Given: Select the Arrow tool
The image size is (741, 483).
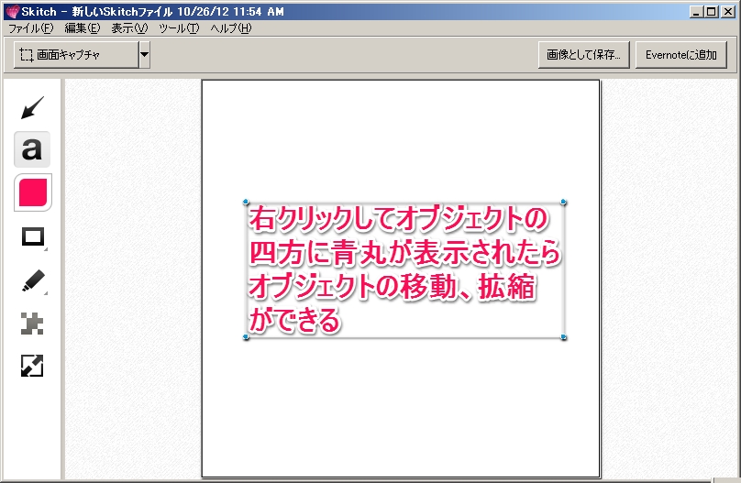Looking at the screenshot, I should [x=33, y=107].
